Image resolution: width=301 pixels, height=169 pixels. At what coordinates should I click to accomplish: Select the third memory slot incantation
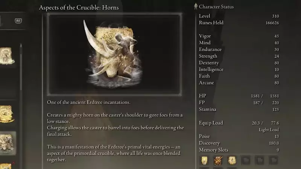point(232,160)
